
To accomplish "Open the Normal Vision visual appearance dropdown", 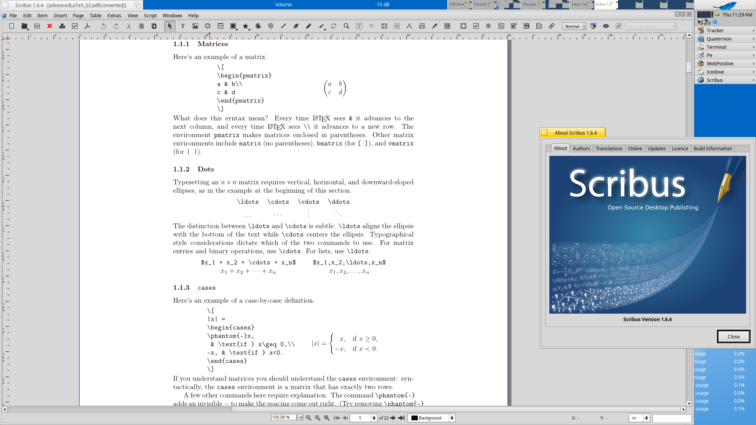I will (651, 26).
